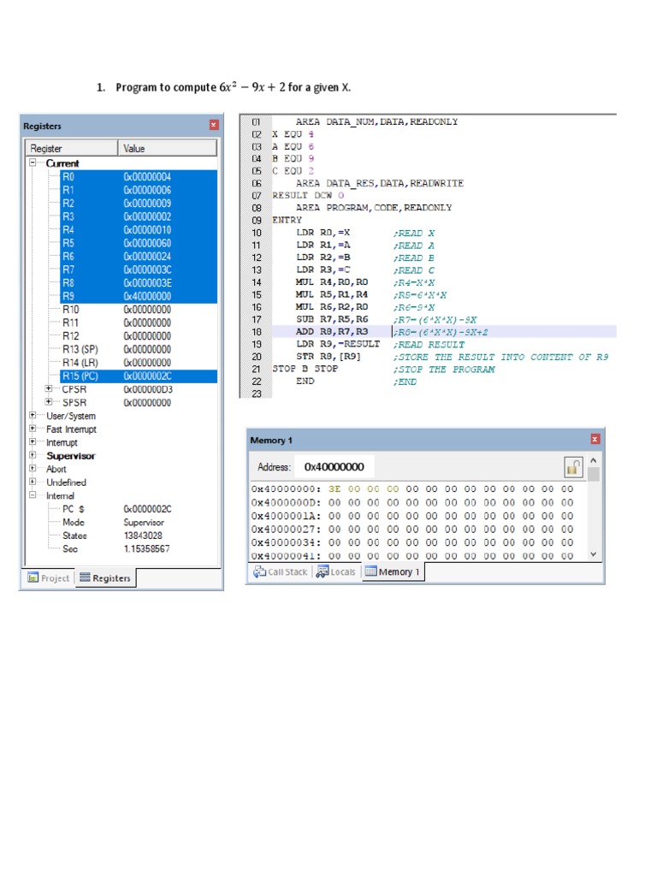Click the Project tab icon
This screenshot has height=876, width=657.
33,577
